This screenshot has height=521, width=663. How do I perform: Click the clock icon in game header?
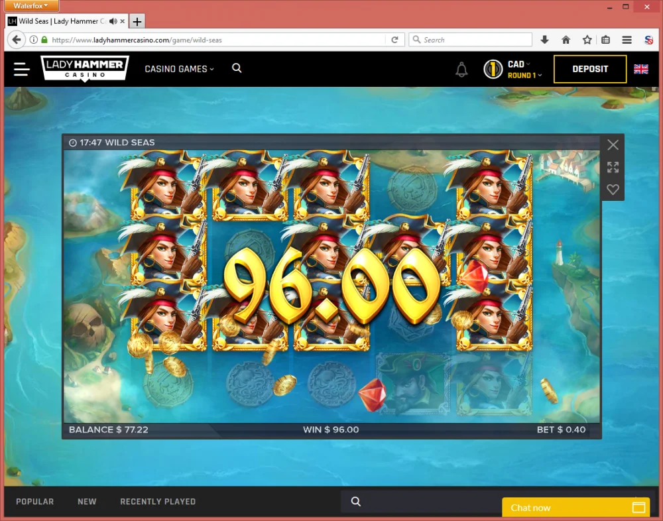[x=73, y=143]
